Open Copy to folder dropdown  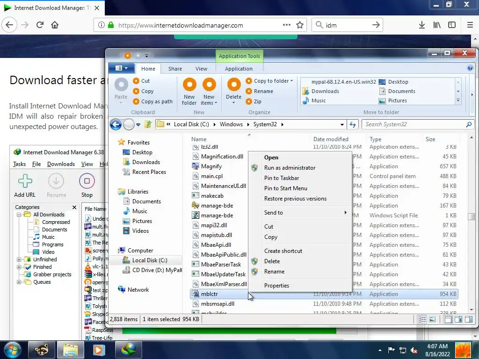pos(269,81)
